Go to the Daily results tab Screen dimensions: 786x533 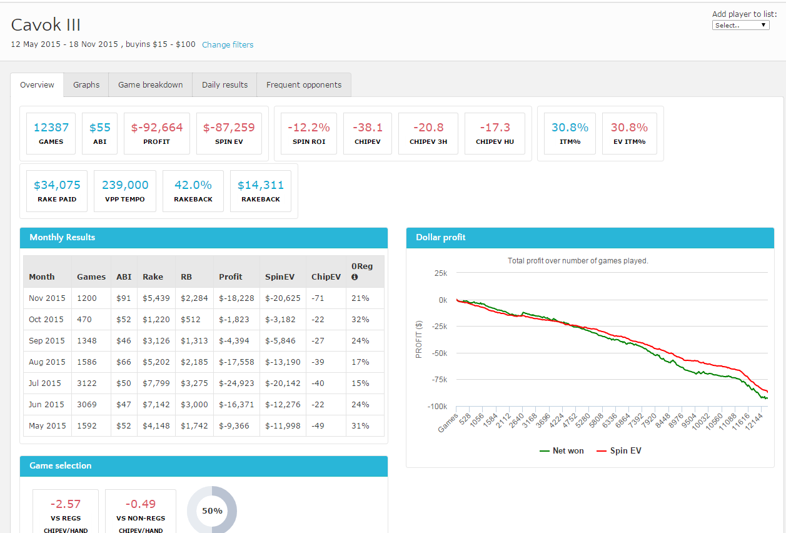pyautogui.click(x=224, y=85)
